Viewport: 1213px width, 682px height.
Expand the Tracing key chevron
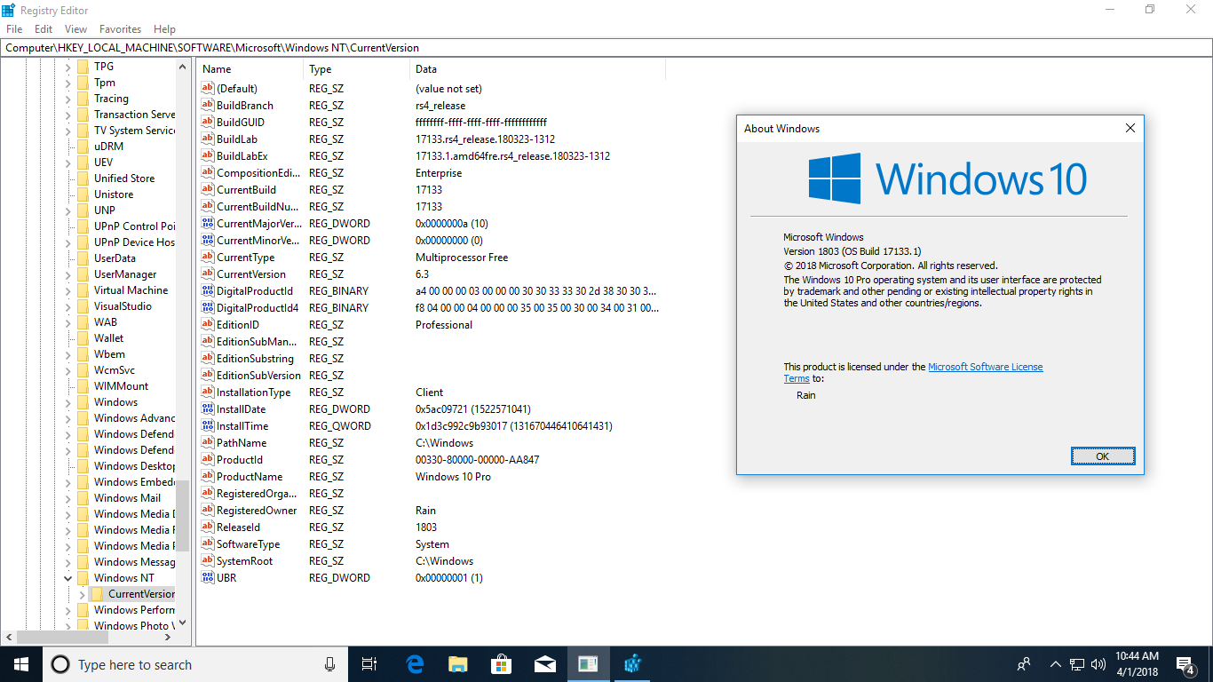coord(67,99)
